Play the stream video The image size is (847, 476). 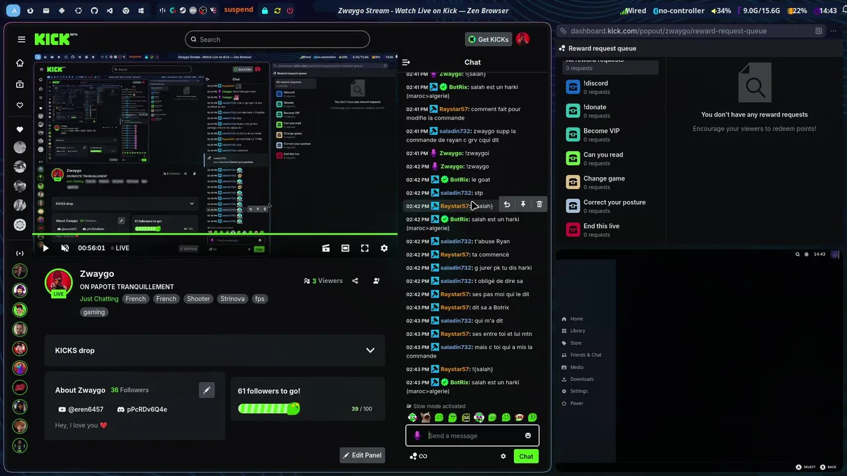(x=45, y=248)
